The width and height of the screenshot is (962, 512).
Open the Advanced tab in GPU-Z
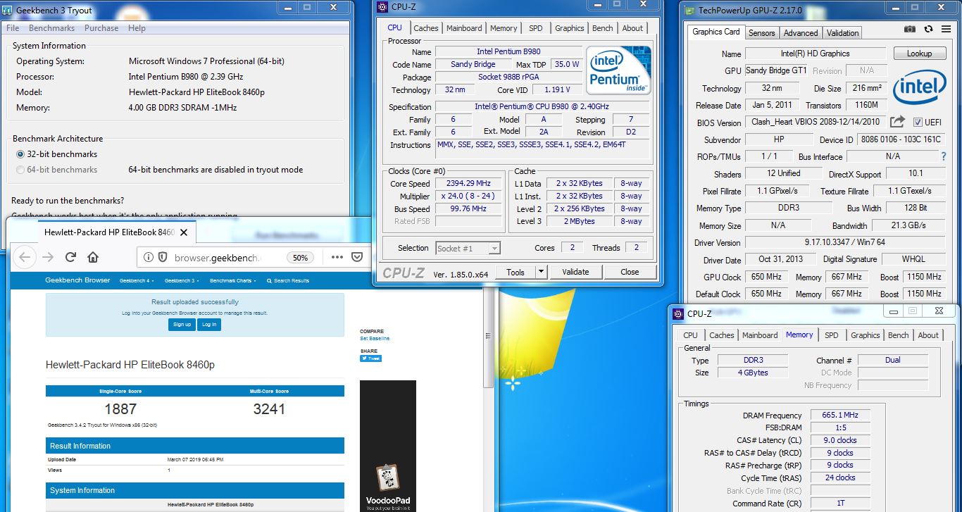801,33
